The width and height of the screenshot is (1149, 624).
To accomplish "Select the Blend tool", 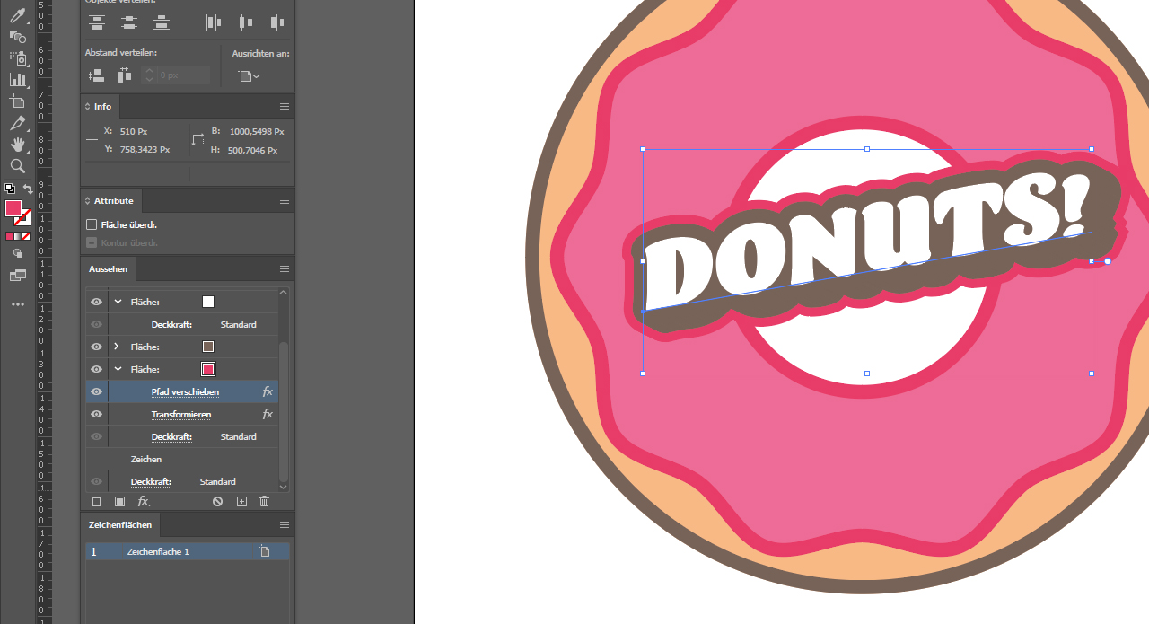I will [17, 37].
